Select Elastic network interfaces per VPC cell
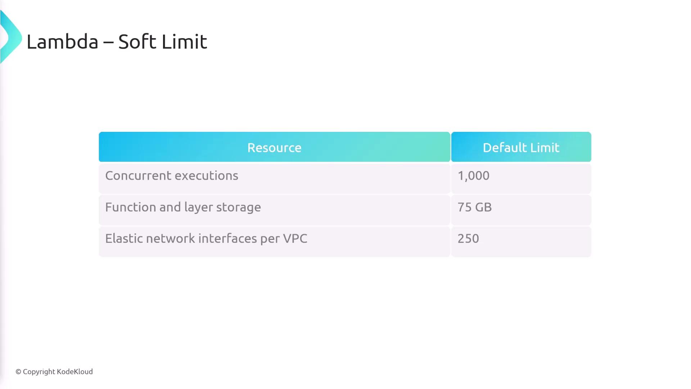691x389 pixels. 206,238
